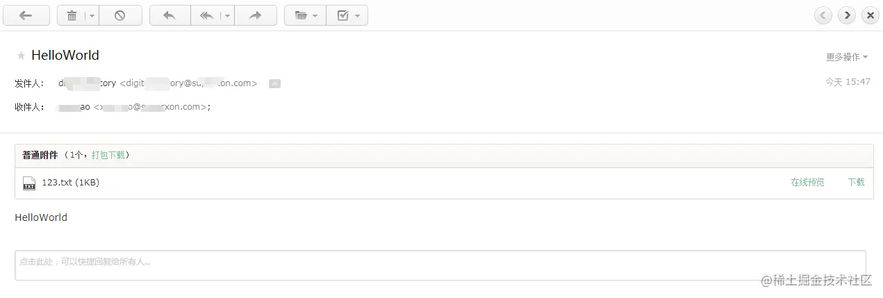Click the quick reply input box

[x=440, y=265]
